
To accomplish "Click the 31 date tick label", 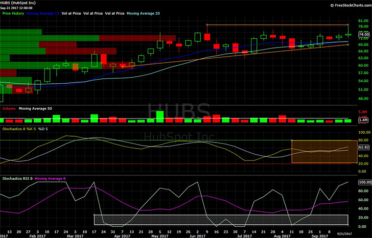I will pyautogui.click(x=113, y=232).
